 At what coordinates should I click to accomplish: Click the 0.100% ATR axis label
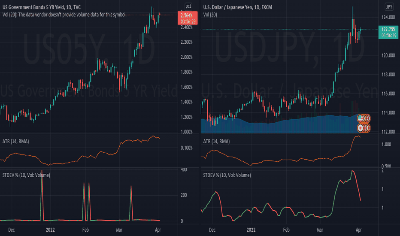(x=186, y=148)
